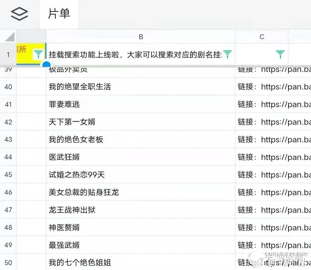Viewport: 311px width, 270px height.
Task: Select cell 罪妻难逃
Action: (x=64, y=104)
